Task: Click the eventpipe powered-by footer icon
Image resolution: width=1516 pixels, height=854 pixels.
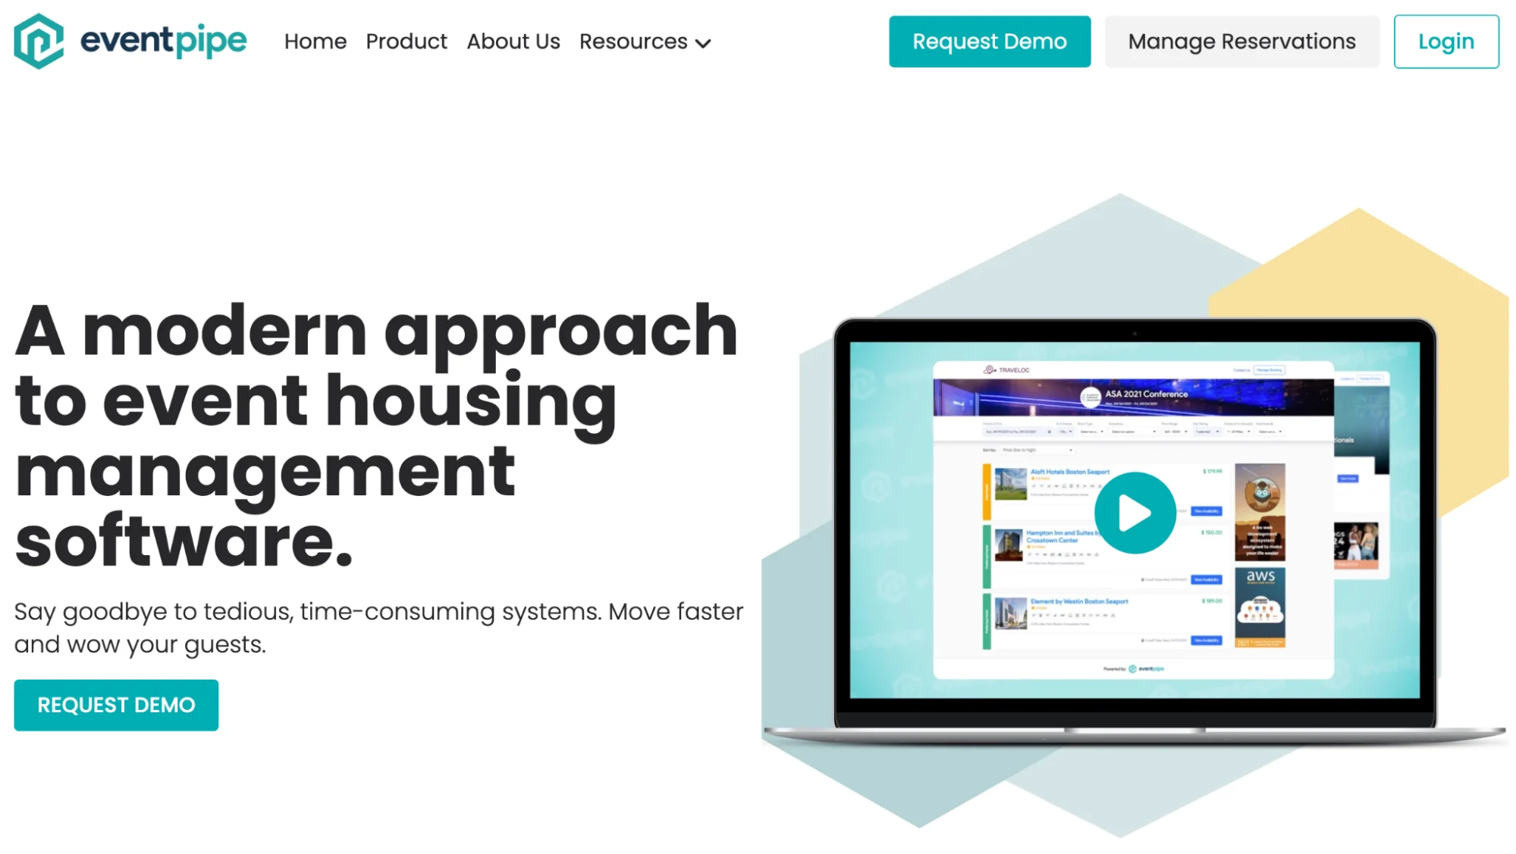Action: point(1132,669)
